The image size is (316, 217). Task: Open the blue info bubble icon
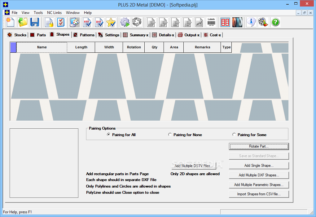(x=251, y=22)
